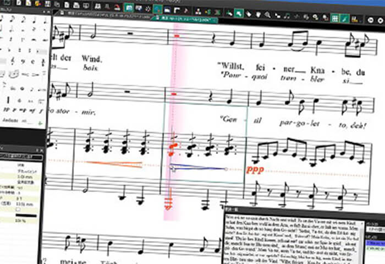Toggle the highlighted blue circle toolbar icon
The height and width of the screenshot is (264, 385).
click(157, 9)
